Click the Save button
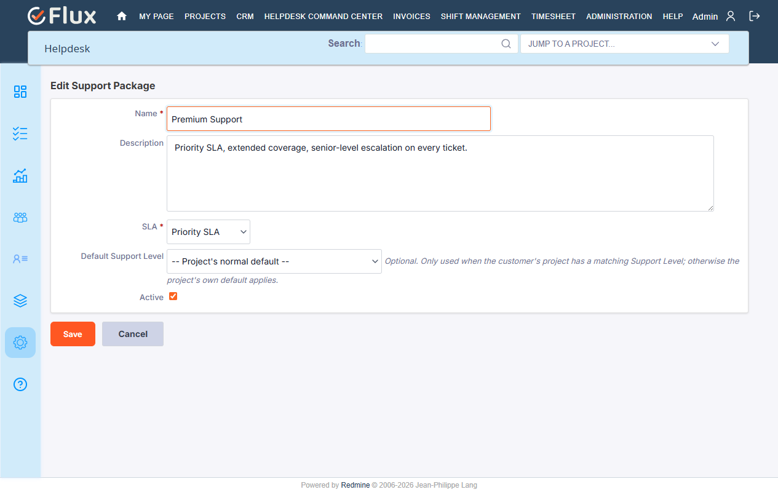Screen dimensions: 778x492 [x=73, y=334]
